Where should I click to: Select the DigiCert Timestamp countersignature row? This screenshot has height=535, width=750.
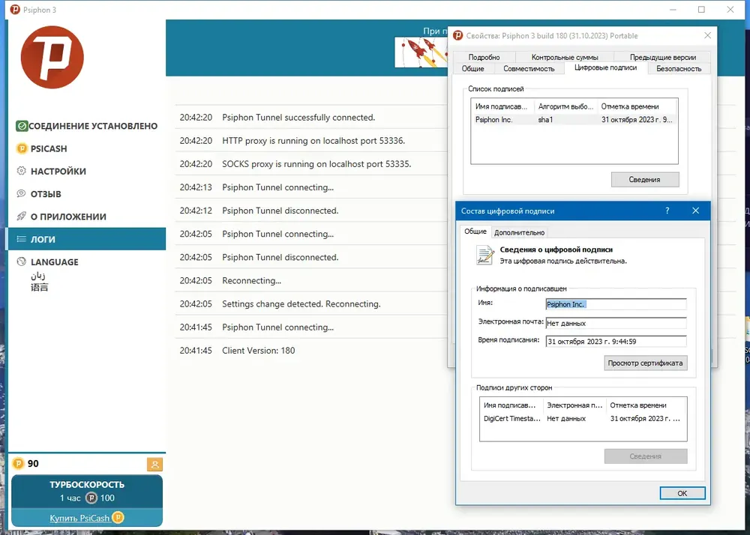pyautogui.click(x=583, y=418)
